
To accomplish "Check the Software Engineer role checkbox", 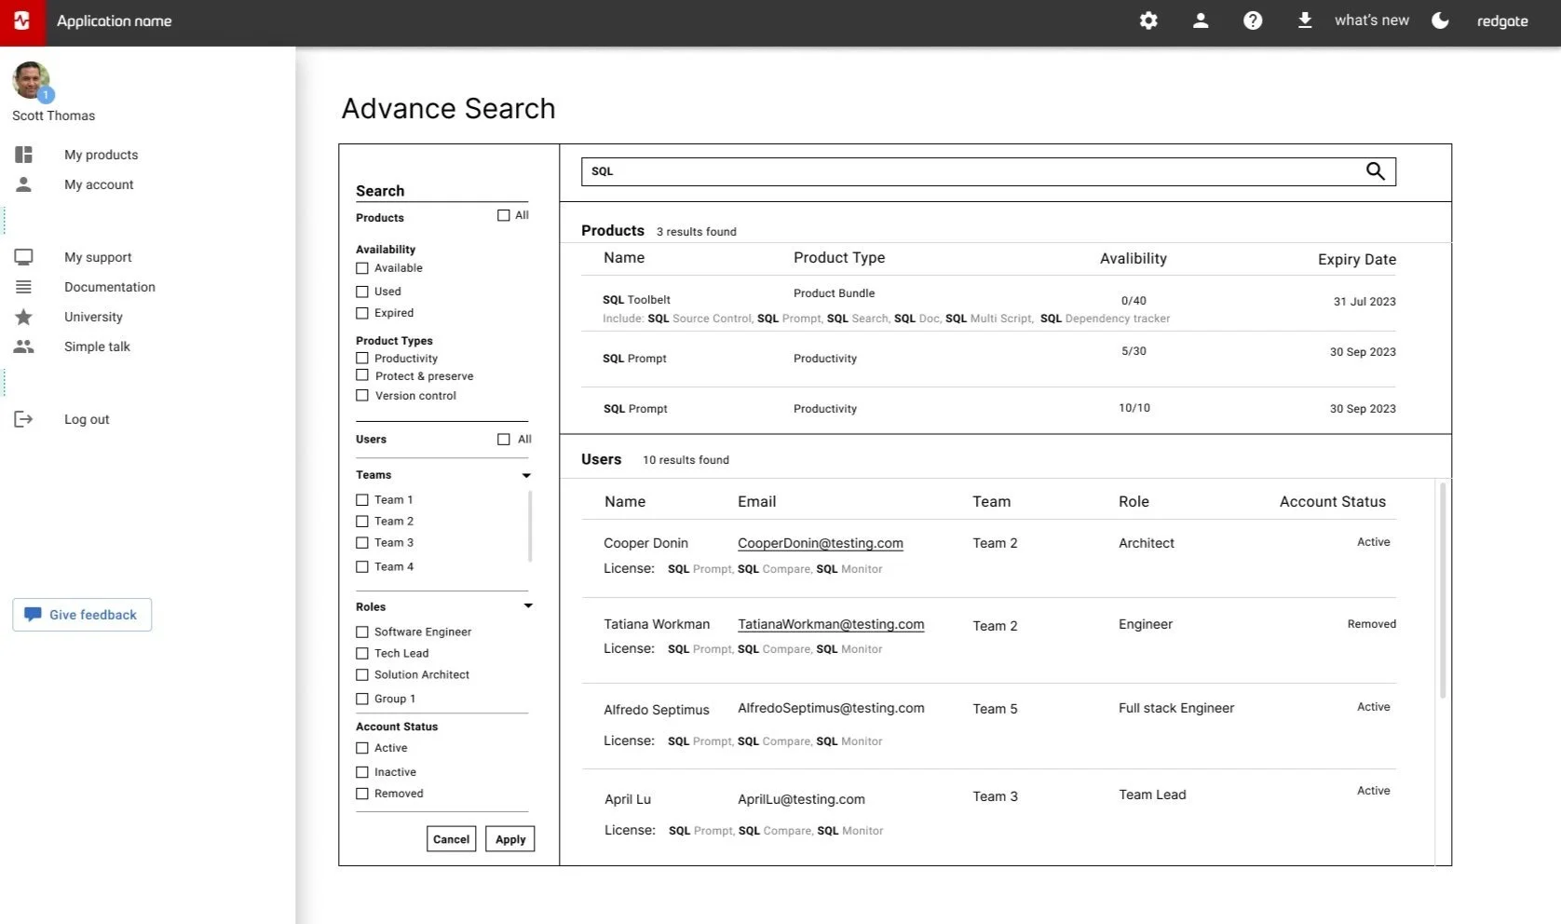I will click(362, 632).
